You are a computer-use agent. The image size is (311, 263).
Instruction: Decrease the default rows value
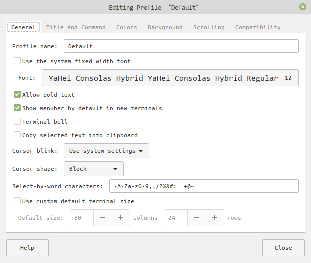click(197, 218)
